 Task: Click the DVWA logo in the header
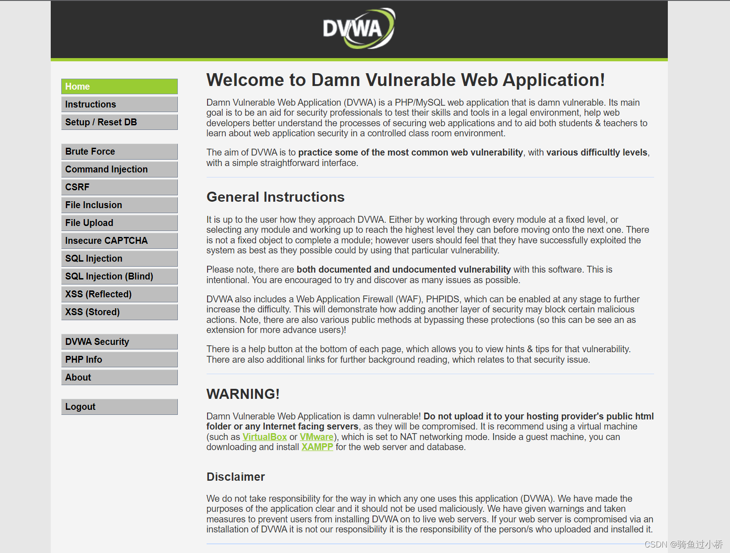(359, 28)
